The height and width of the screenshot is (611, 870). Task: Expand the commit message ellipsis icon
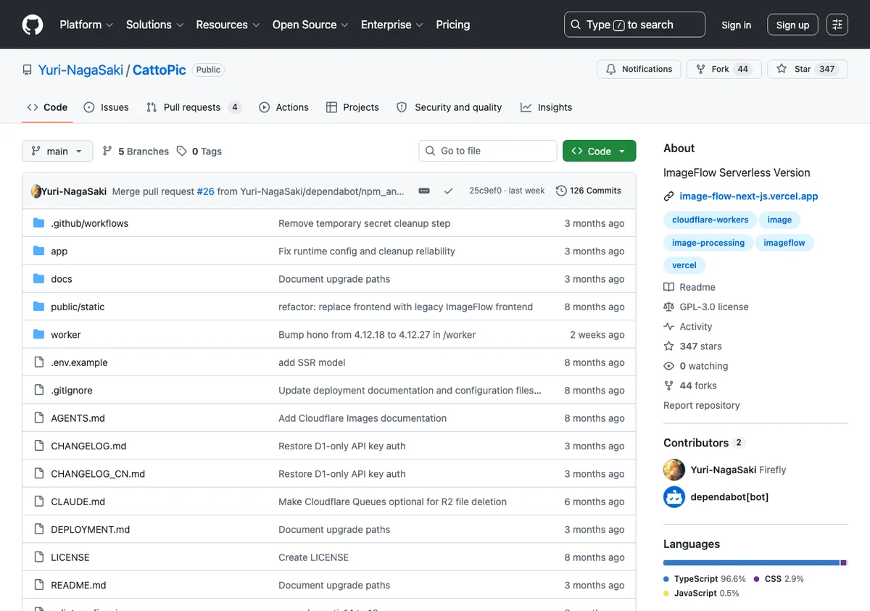424,191
